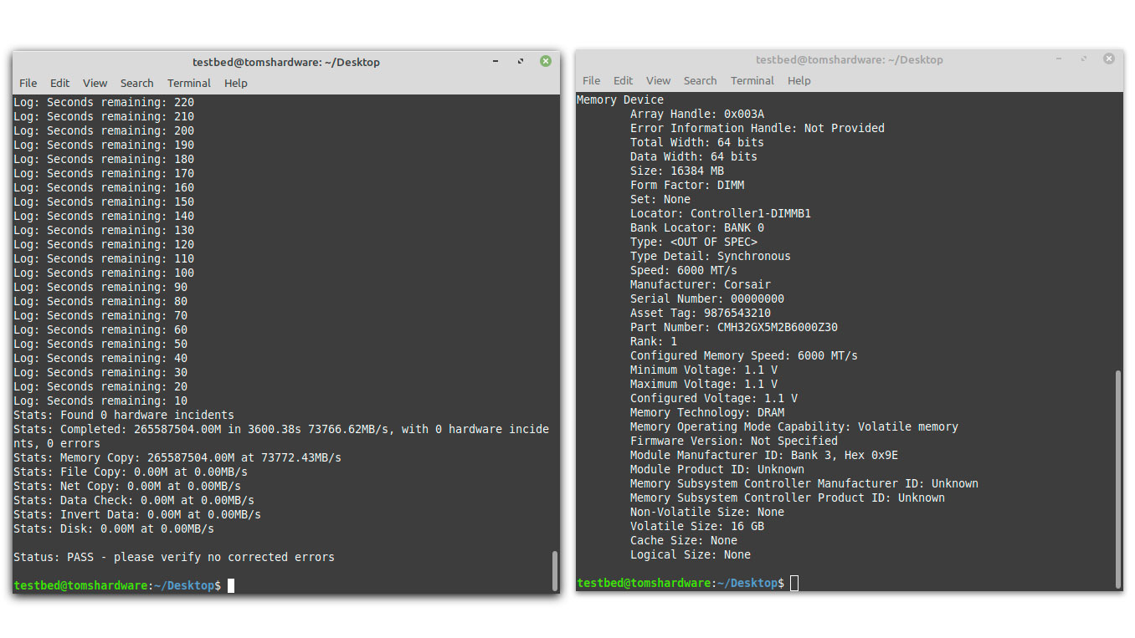Screen dimensions: 1135x638
Task: Open Help menu in right terminal window
Action: point(799,80)
